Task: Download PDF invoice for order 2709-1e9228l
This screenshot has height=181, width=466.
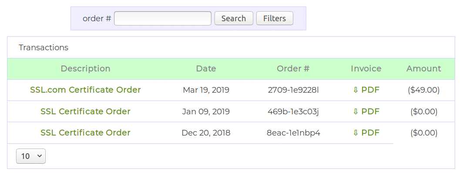Action: click(x=366, y=90)
